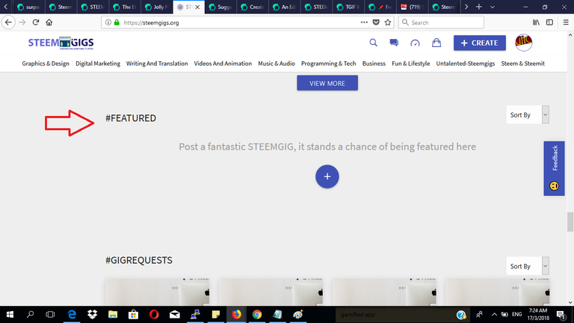
Task: Click the VIEW MORE button
Action: (x=327, y=83)
